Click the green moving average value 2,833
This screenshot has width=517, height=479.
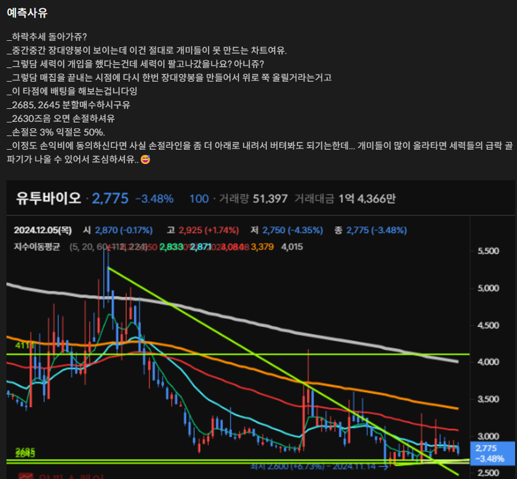pyautogui.click(x=171, y=247)
